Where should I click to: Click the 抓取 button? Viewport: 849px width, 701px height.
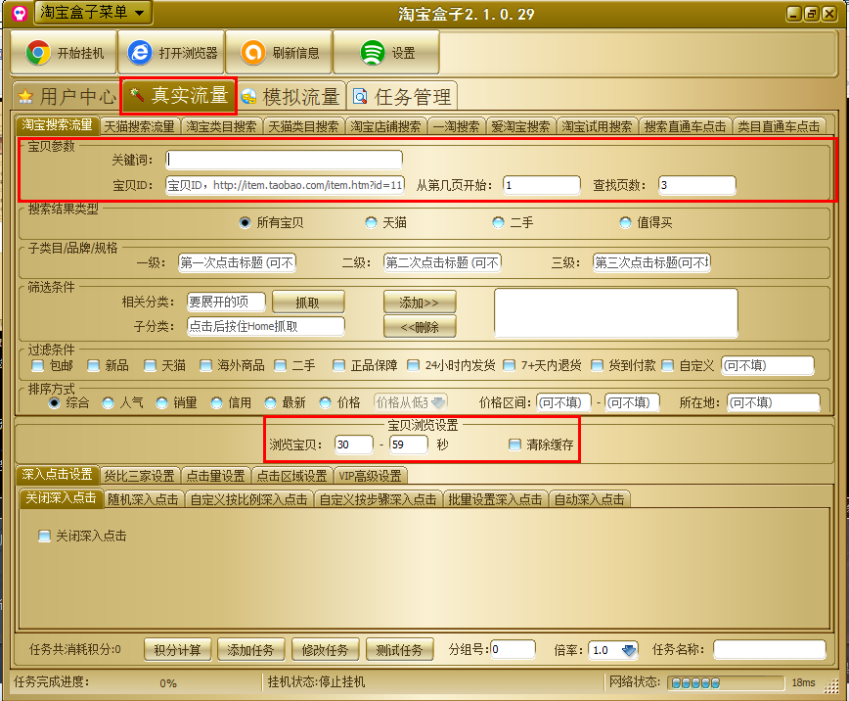point(308,302)
